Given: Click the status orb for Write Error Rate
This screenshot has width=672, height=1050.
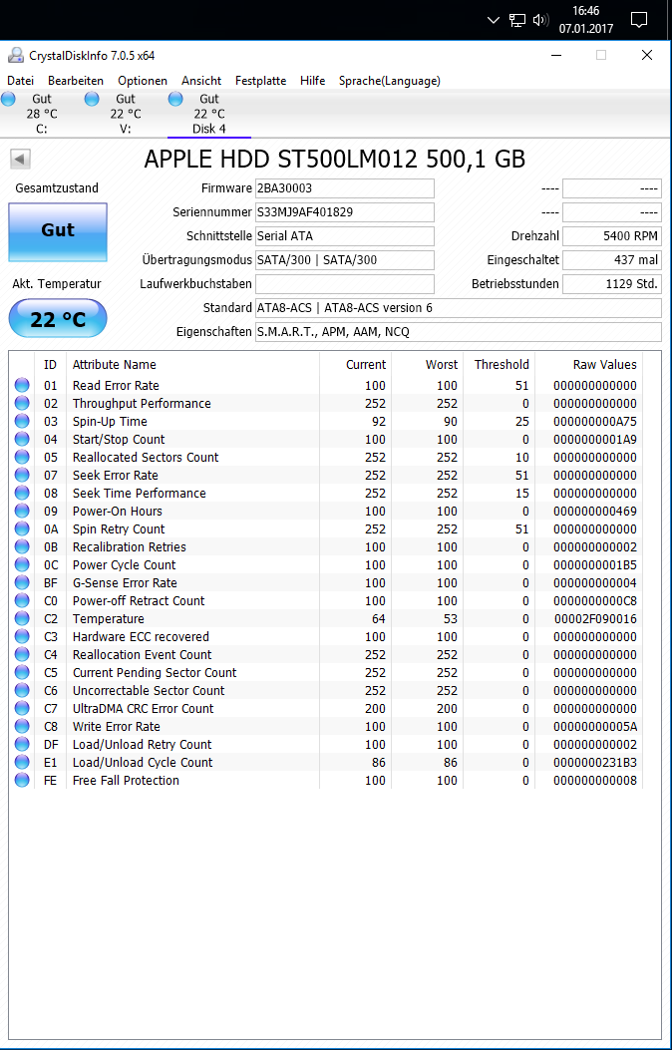Looking at the screenshot, I should click(x=22, y=726).
